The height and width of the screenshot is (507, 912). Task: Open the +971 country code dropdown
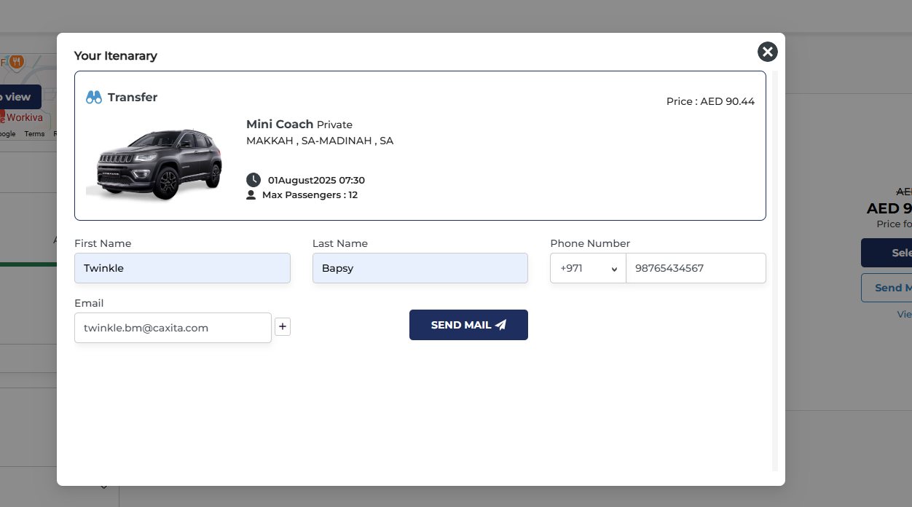click(x=587, y=268)
